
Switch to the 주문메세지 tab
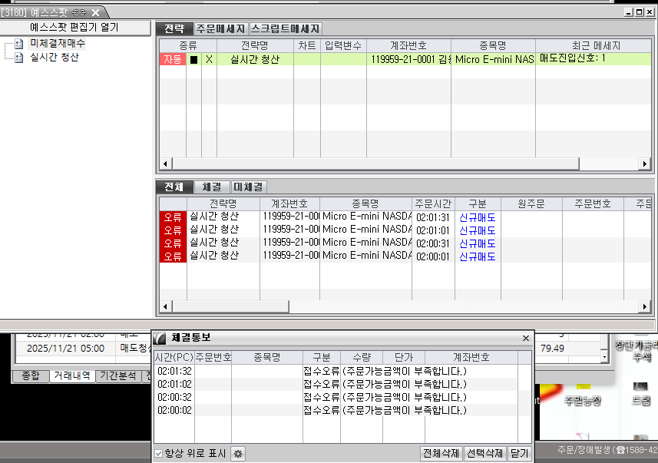pyautogui.click(x=220, y=28)
